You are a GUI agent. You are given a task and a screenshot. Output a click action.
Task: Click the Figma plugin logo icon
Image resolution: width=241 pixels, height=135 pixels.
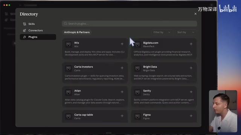137,116
